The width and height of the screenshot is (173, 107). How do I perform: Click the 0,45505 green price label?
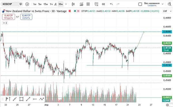167,76
